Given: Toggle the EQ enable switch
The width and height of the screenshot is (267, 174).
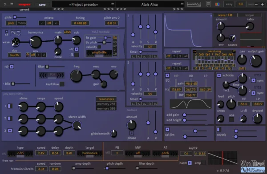Looking at the screenshot, I should tap(167, 75).
